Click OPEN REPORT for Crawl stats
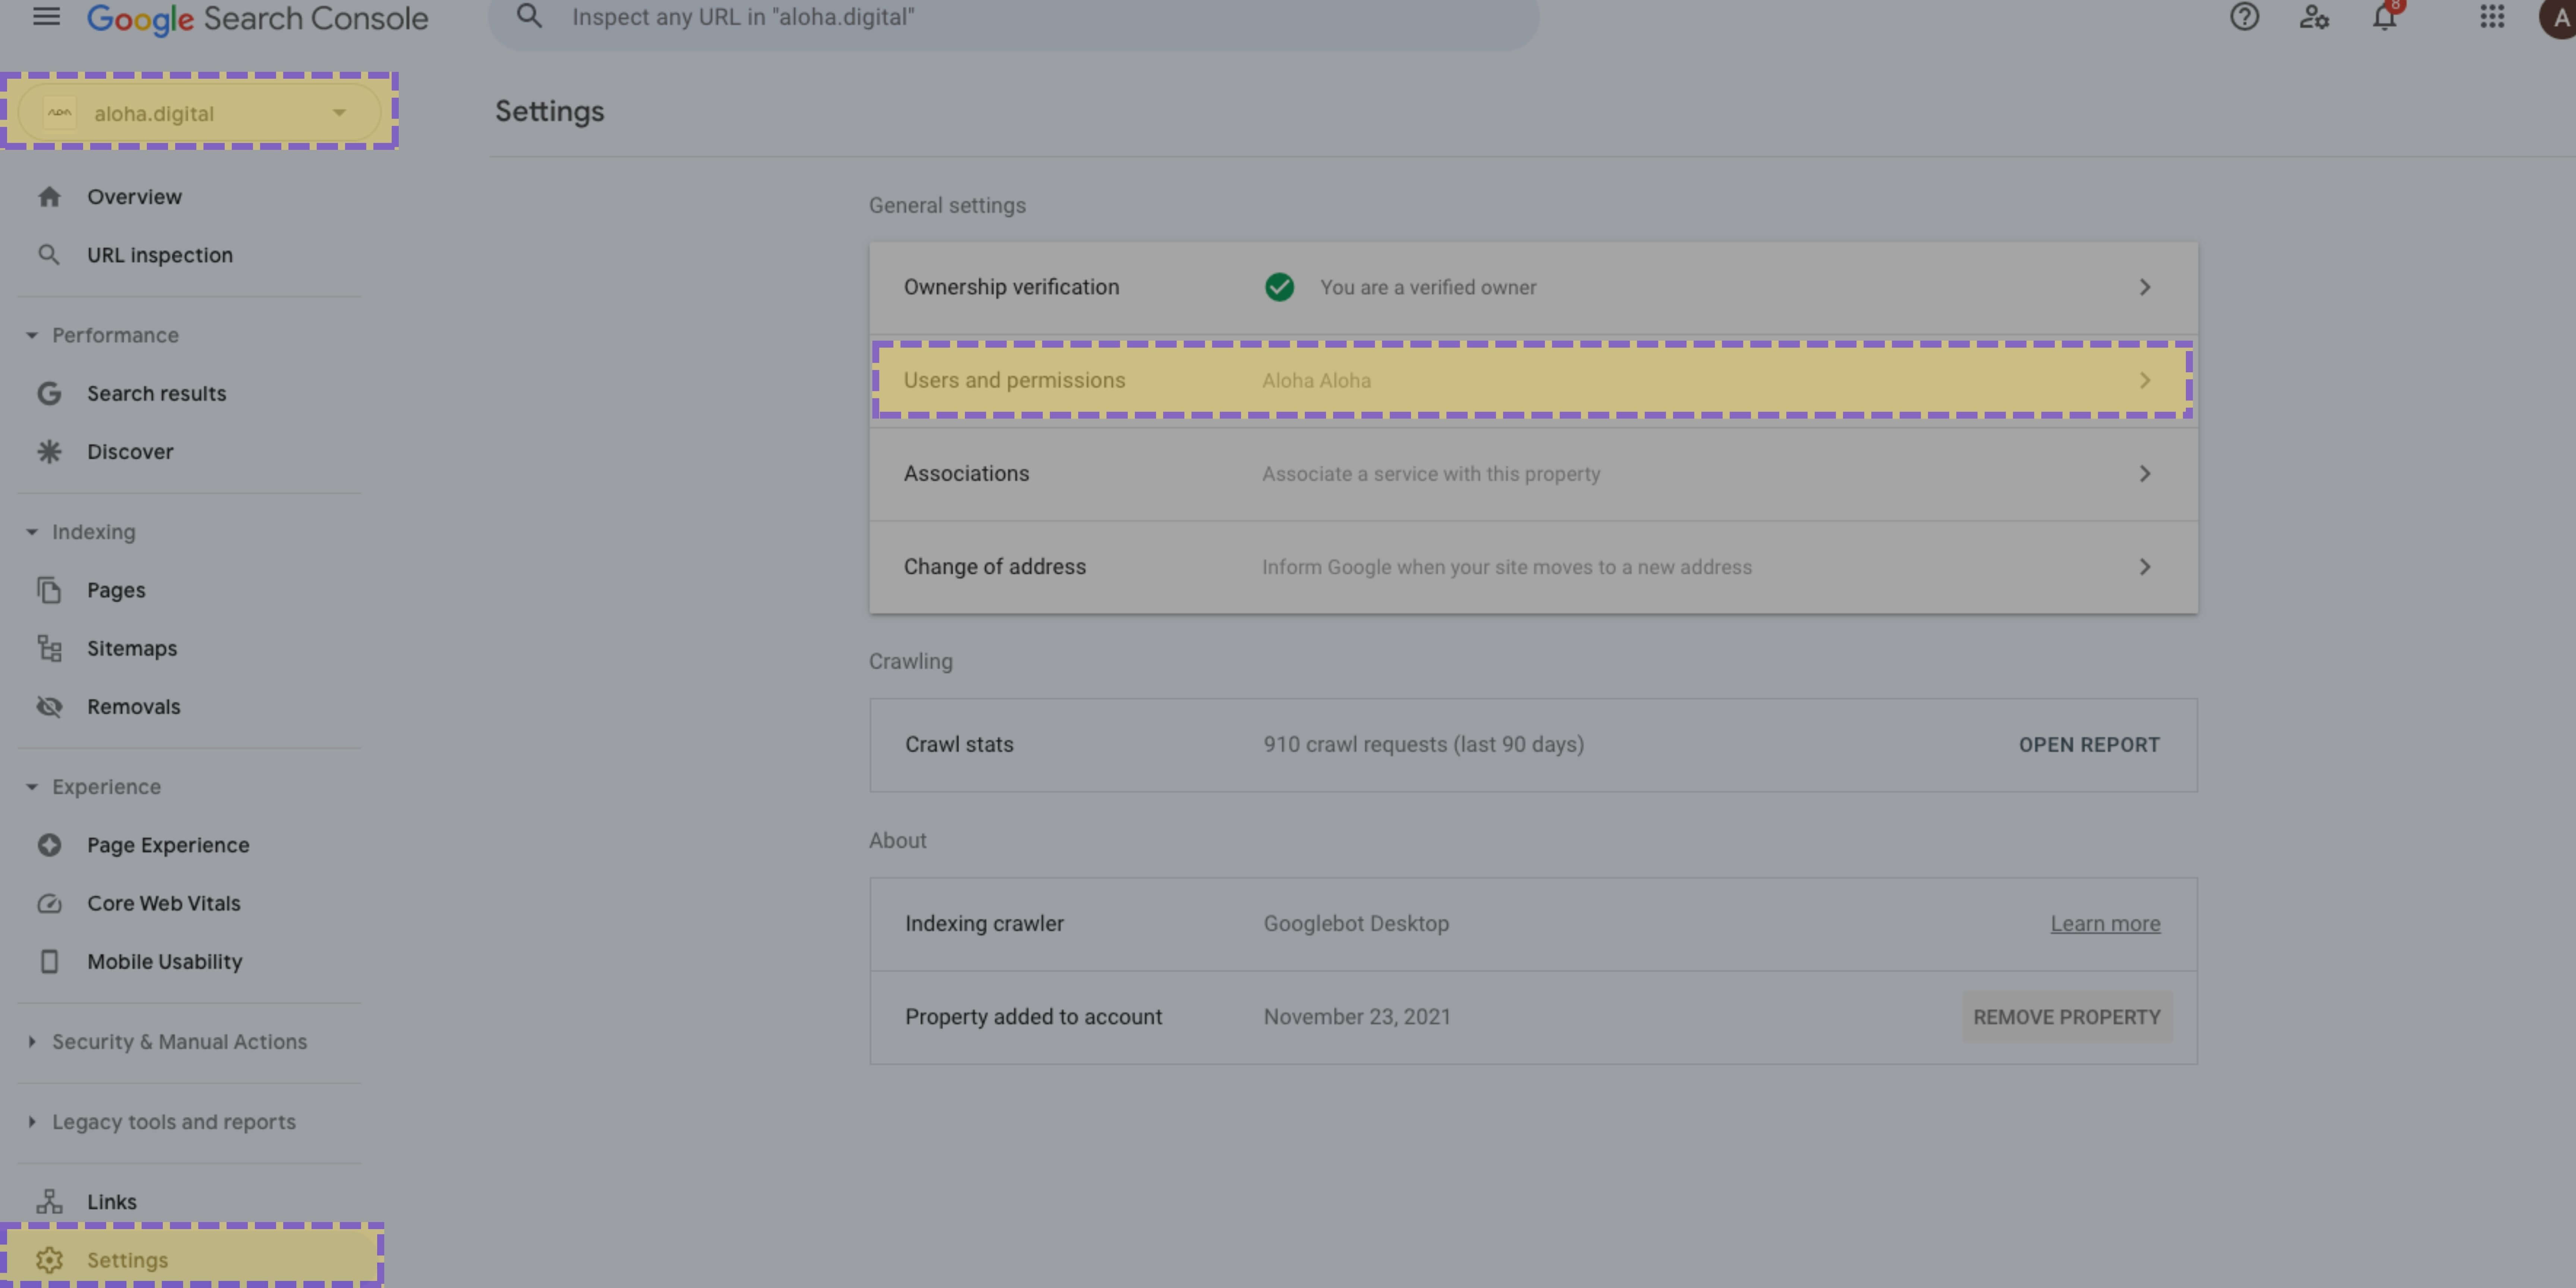Viewport: 2576px width, 1288px height. pos(2089,745)
